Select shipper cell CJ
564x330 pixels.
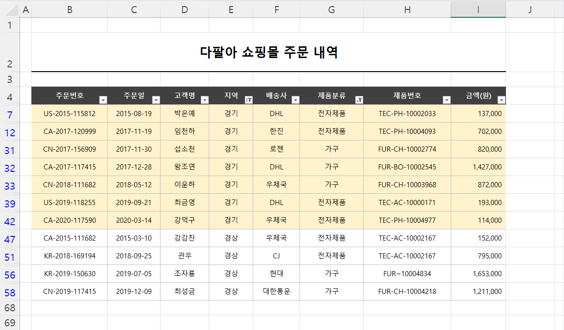[277, 256]
